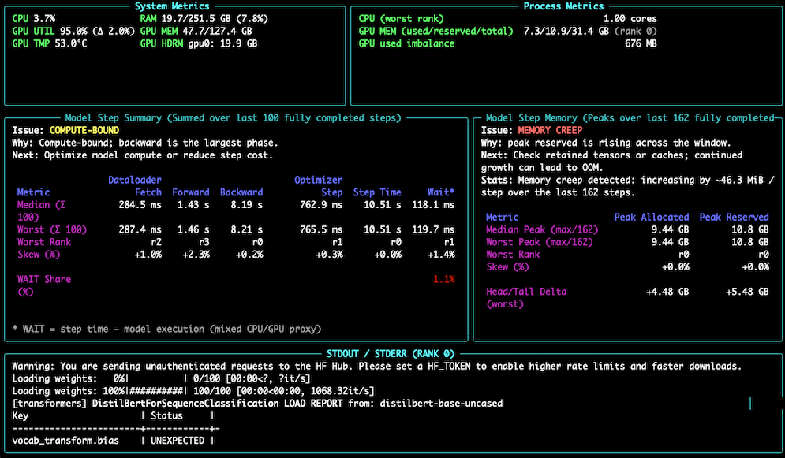Select the forward skew +2.3% cell
This screenshot has height=458, width=785.
point(196,255)
